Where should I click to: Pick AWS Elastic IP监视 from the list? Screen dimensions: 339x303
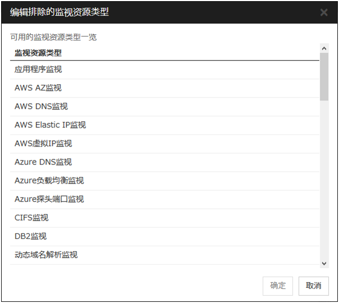50,125
